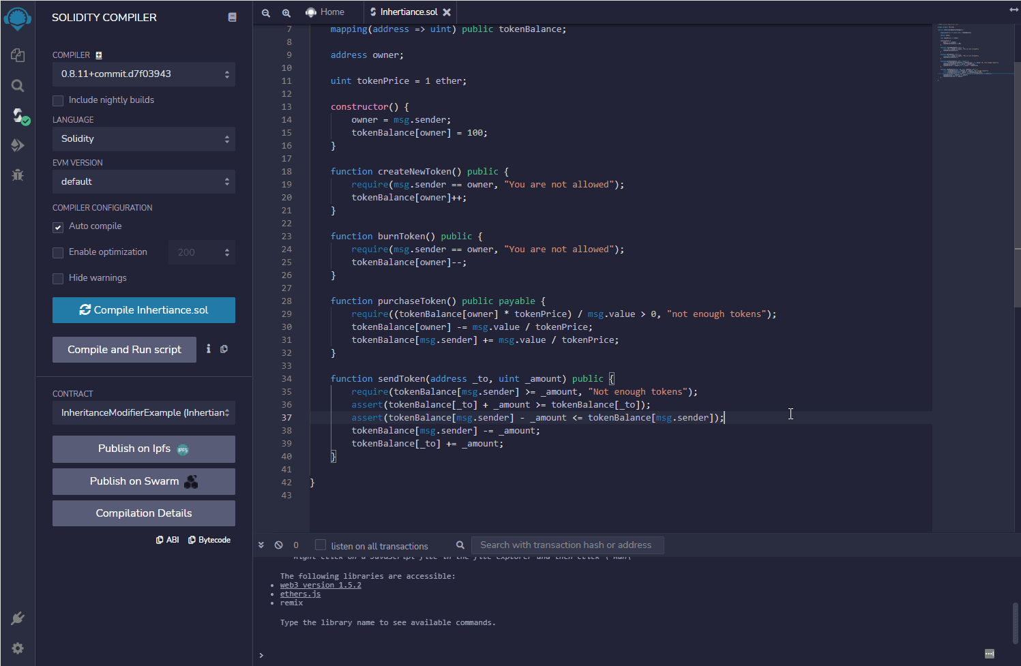Click the Remix logo home icon
The image size is (1021, 666).
tap(18, 18)
